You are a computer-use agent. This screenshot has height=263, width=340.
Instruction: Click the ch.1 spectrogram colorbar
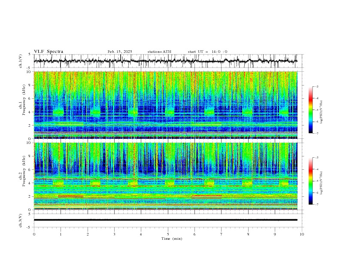(310, 110)
